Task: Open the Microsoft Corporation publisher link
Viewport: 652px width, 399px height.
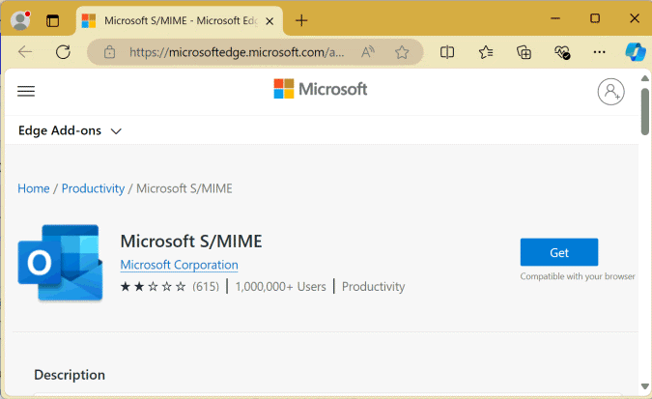Action: coord(180,265)
